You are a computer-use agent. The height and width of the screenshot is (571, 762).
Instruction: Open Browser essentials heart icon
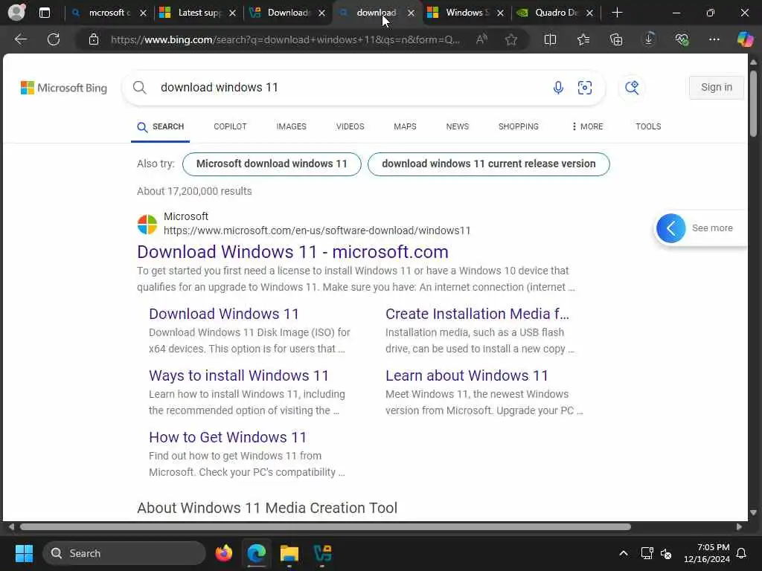click(x=682, y=39)
